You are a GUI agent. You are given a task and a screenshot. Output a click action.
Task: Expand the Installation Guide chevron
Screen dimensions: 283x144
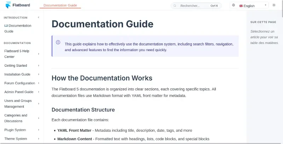click(x=38, y=74)
